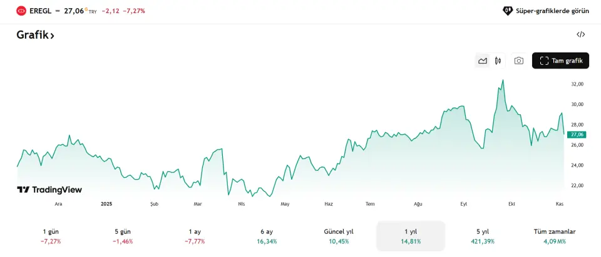Select the 6 ay time range
The image size is (601, 257).
267,236
